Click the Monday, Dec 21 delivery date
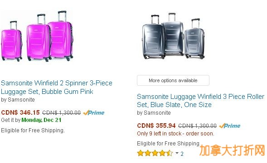Viewport: 267px width, 163px height. click(x=41, y=120)
